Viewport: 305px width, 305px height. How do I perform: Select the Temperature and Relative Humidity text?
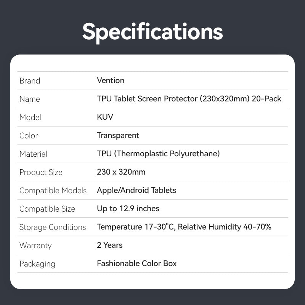[184, 227]
